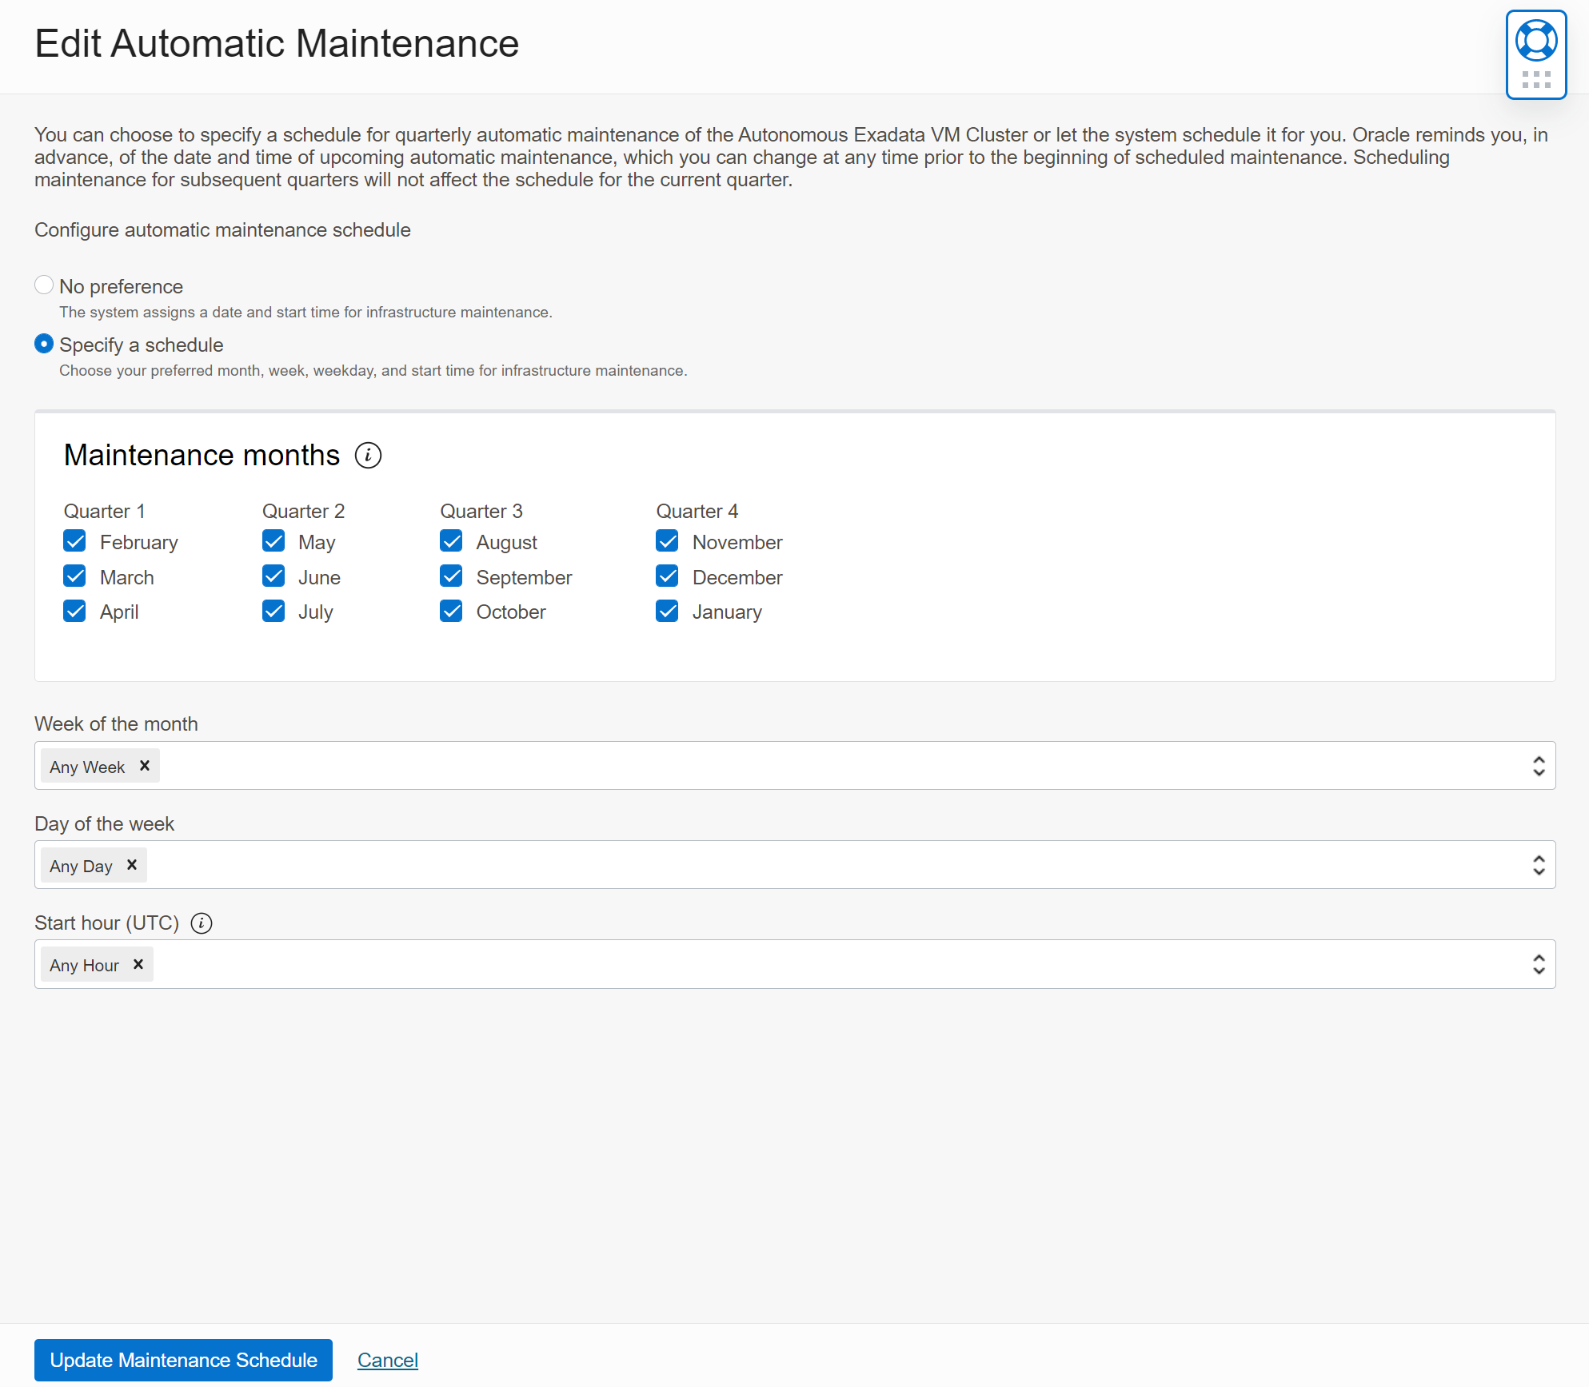This screenshot has width=1589, height=1387.
Task: Uncheck October in Quarter 3
Action: point(451,611)
